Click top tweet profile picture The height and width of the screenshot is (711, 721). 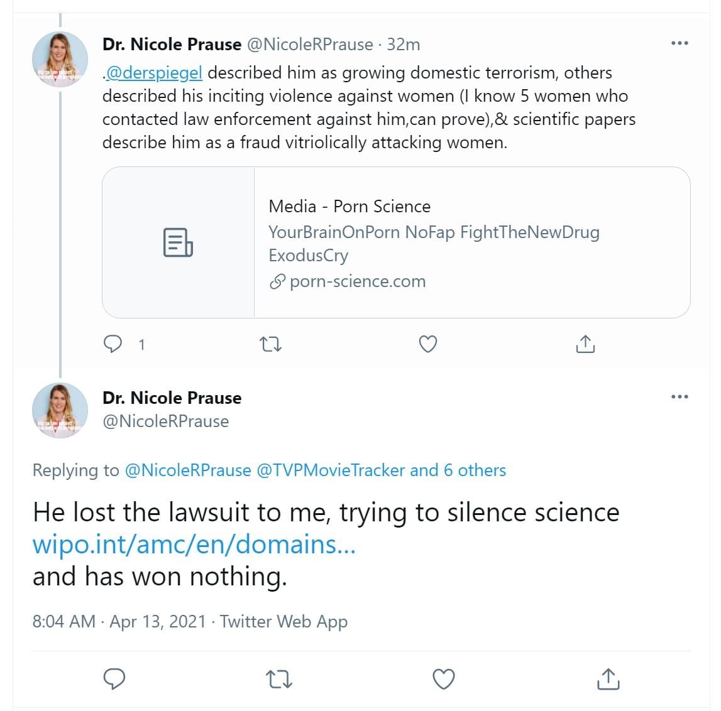coord(60,59)
